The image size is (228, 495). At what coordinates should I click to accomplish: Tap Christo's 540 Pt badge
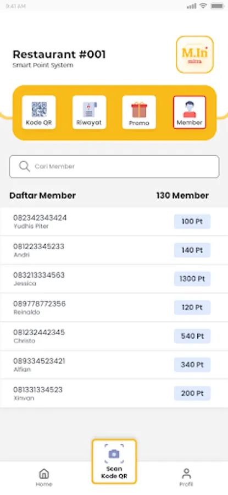tap(192, 336)
